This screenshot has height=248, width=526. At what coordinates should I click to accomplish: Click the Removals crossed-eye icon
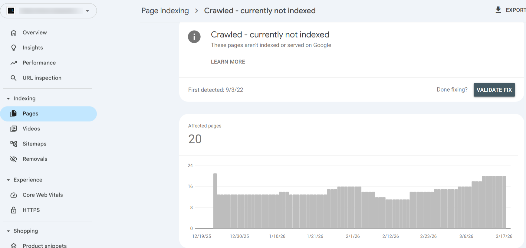(14, 159)
